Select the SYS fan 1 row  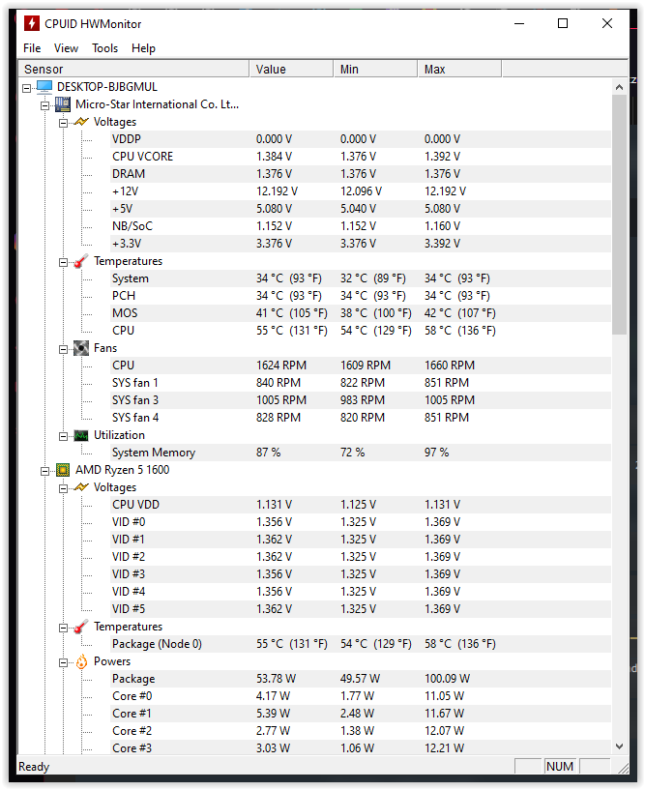click(361, 383)
